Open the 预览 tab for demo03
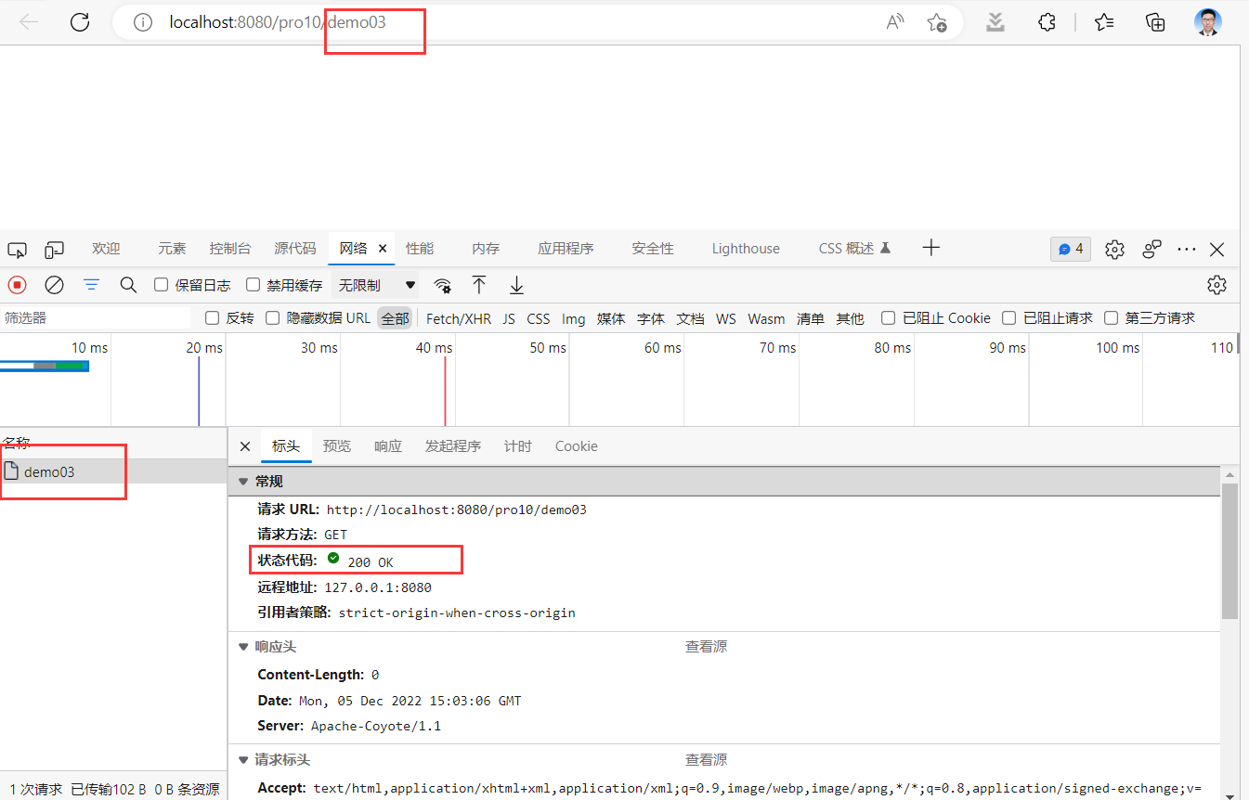 [x=337, y=446]
